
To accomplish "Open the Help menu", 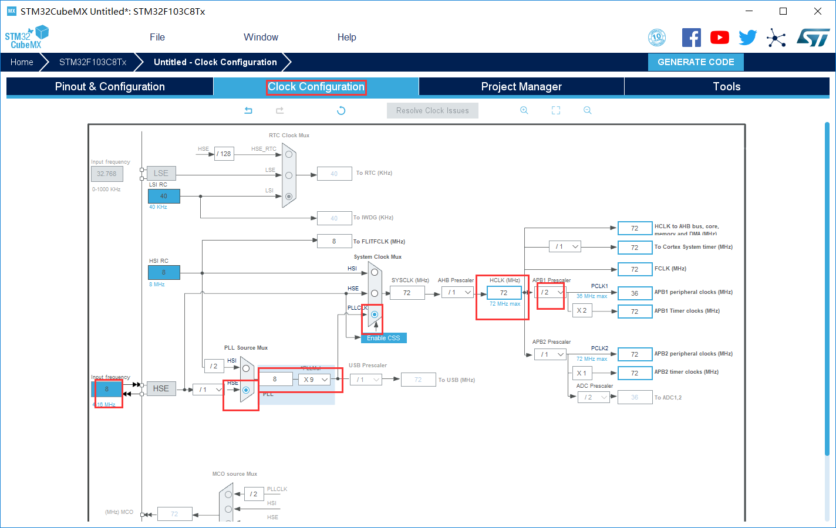I will [x=347, y=37].
